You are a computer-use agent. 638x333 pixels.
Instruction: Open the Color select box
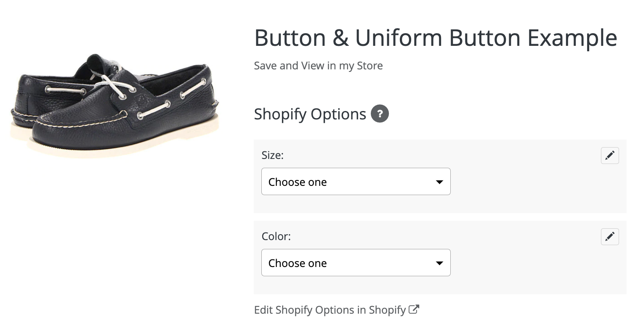click(x=356, y=263)
